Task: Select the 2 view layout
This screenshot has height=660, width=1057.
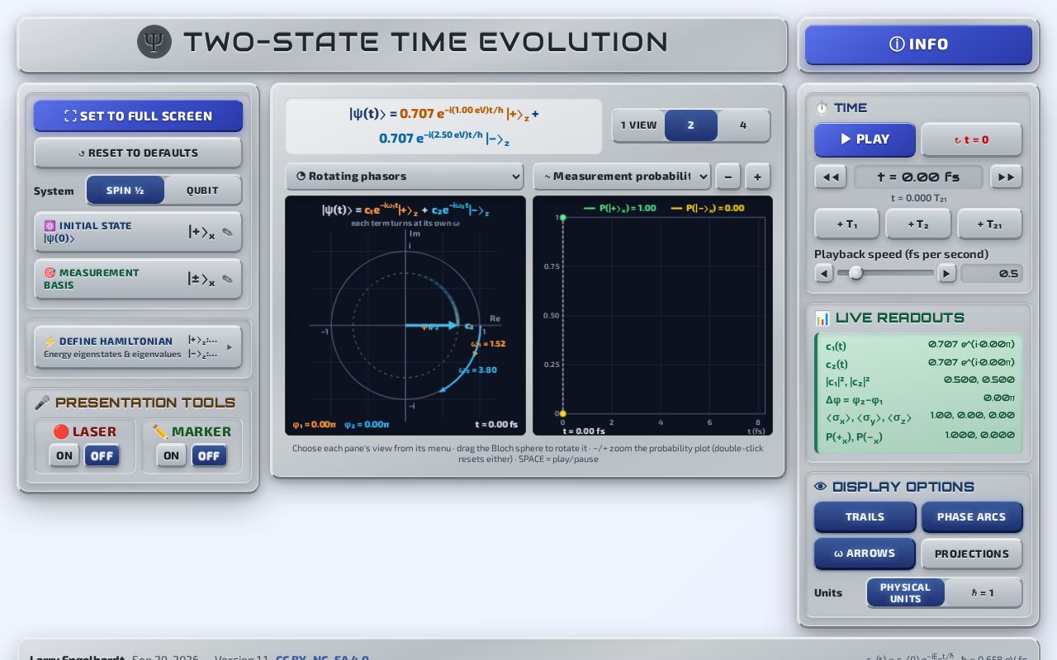Action: pos(691,125)
